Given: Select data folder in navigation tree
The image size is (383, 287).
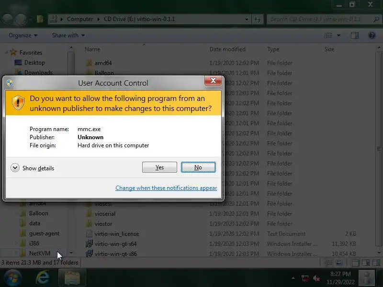Looking at the screenshot, I should [x=34, y=223].
